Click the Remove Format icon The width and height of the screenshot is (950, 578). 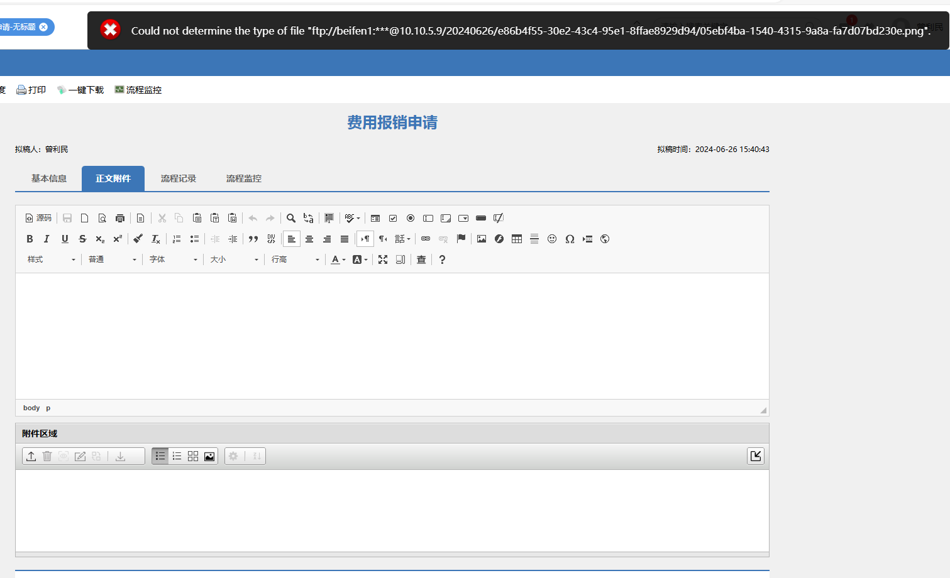point(156,239)
